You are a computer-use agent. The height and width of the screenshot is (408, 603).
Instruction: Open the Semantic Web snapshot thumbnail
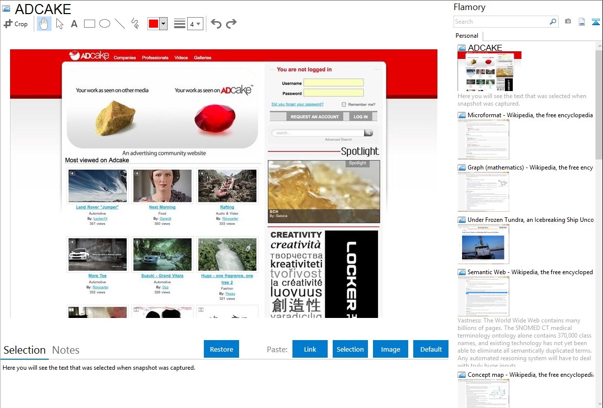click(x=483, y=296)
